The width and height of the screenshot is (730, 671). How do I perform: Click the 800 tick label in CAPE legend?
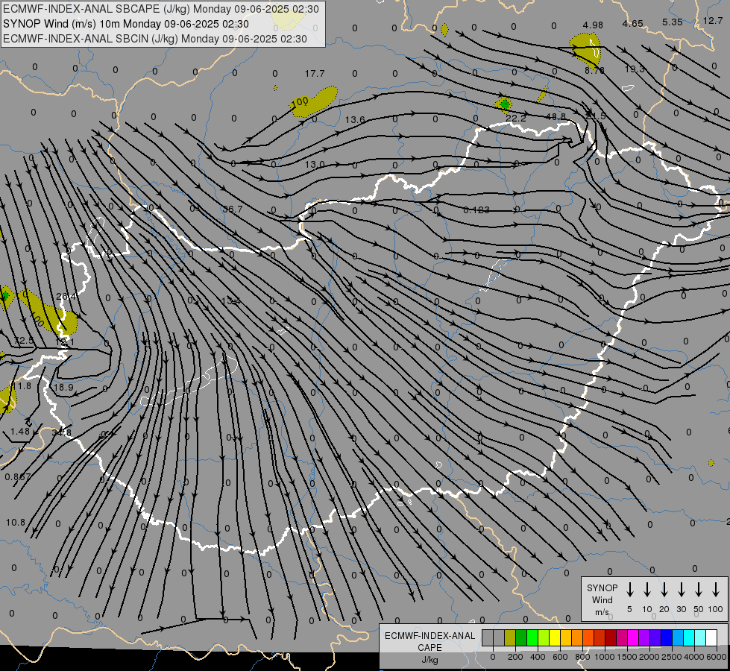click(x=582, y=657)
